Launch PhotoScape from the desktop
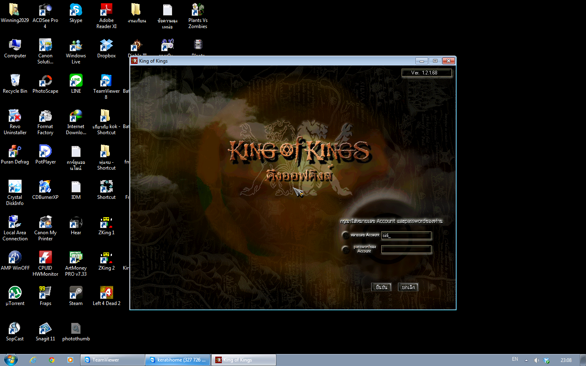 coord(45,84)
